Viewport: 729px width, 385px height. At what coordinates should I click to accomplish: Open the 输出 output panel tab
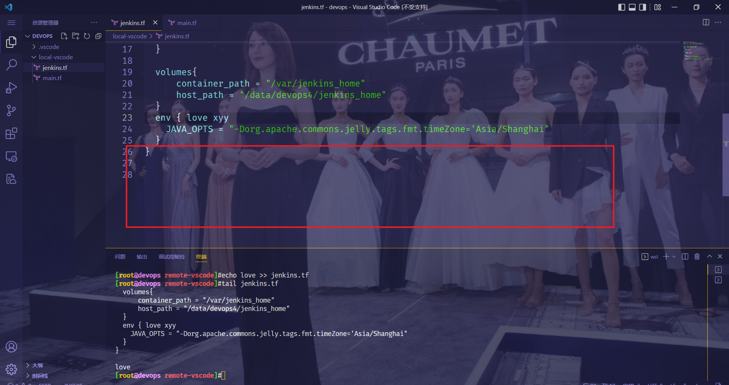(x=142, y=257)
